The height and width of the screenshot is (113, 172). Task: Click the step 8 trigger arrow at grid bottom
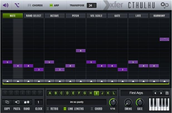pos(81,81)
